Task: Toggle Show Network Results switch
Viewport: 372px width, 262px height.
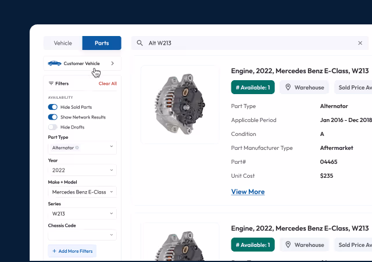Action: (x=53, y=117)
